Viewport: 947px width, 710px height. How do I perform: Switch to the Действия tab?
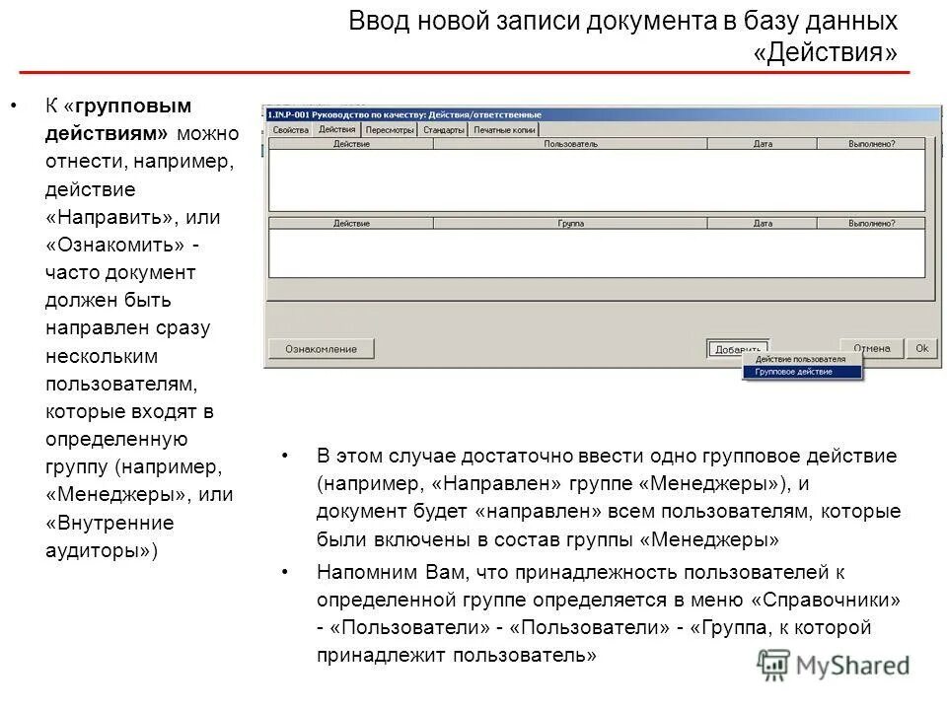tap(337, 129)
